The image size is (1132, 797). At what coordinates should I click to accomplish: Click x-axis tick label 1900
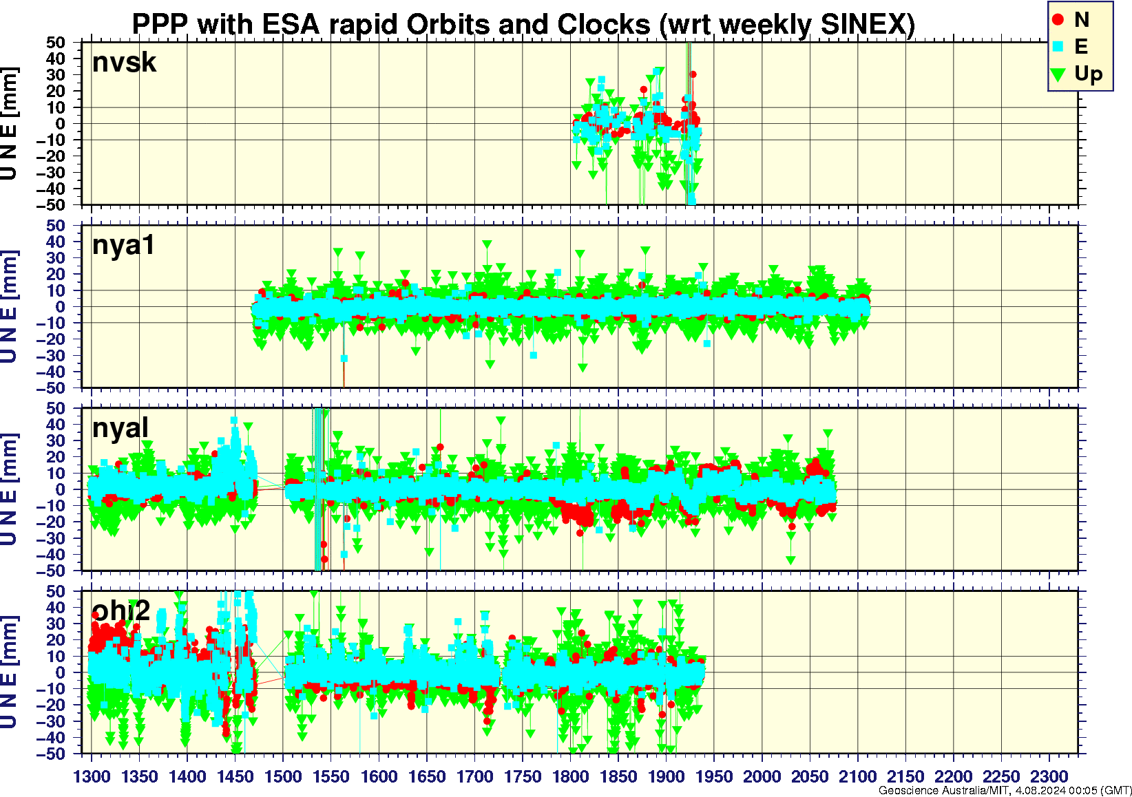point(666,776)
